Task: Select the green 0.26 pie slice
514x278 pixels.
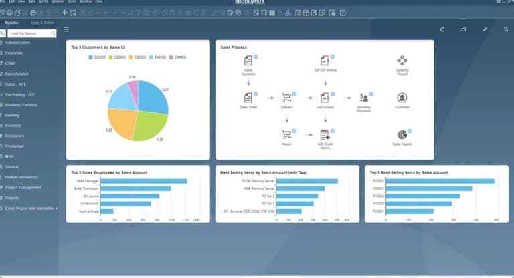Action: pyautogui.click(x=150, y=126)
